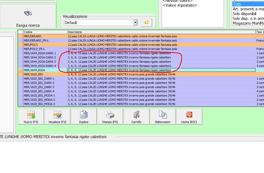The width and height of the screenshot is (264, 173).
Task: Select Solo disponibili filter option
Action: [248, 14]
